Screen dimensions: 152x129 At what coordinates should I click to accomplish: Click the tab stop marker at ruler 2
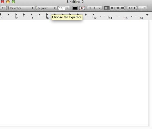tap(16, 14)
